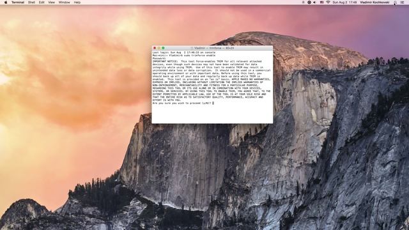This screenshot has height=230, width=409.
Task: Click the 'IMPORTANT NOTICE' text line
Action: 207,61
